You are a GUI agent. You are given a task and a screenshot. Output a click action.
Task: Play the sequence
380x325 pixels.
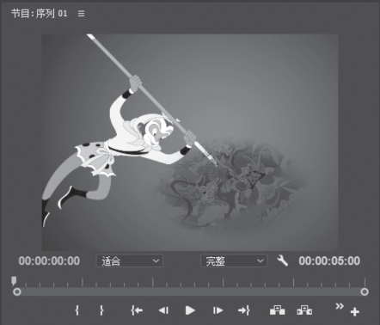point(190,310)
